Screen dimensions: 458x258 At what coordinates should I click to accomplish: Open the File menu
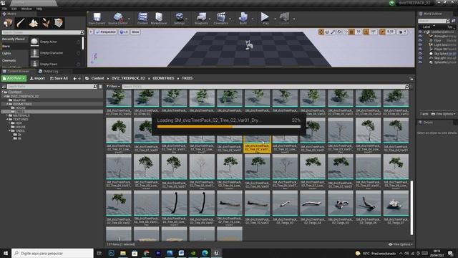click(5, 9)
